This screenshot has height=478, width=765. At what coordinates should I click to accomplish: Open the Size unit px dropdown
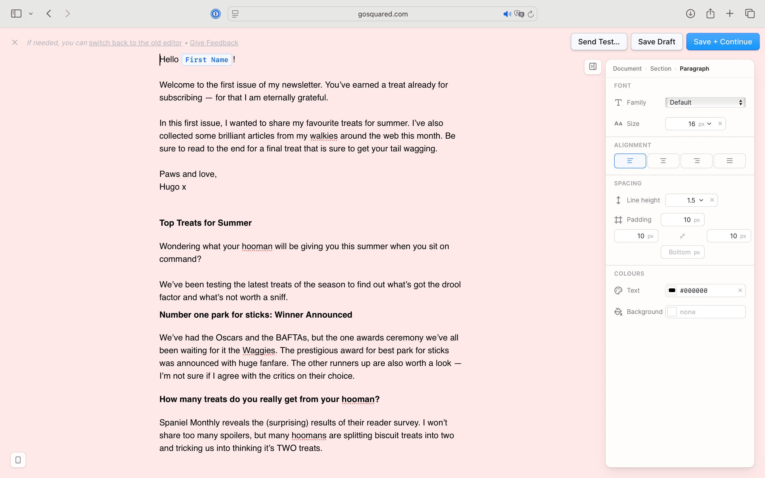click(705, 124)
